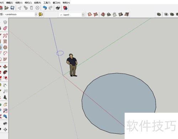Select the Text label tool
The height and width of the screenshot is (139, 178).
[x=5, y=91]
